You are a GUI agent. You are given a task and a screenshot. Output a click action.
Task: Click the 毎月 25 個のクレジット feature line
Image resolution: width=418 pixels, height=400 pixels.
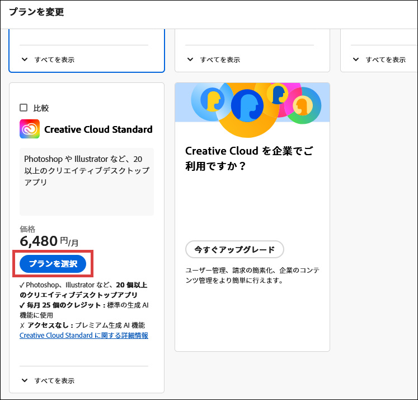pos(84,310)
